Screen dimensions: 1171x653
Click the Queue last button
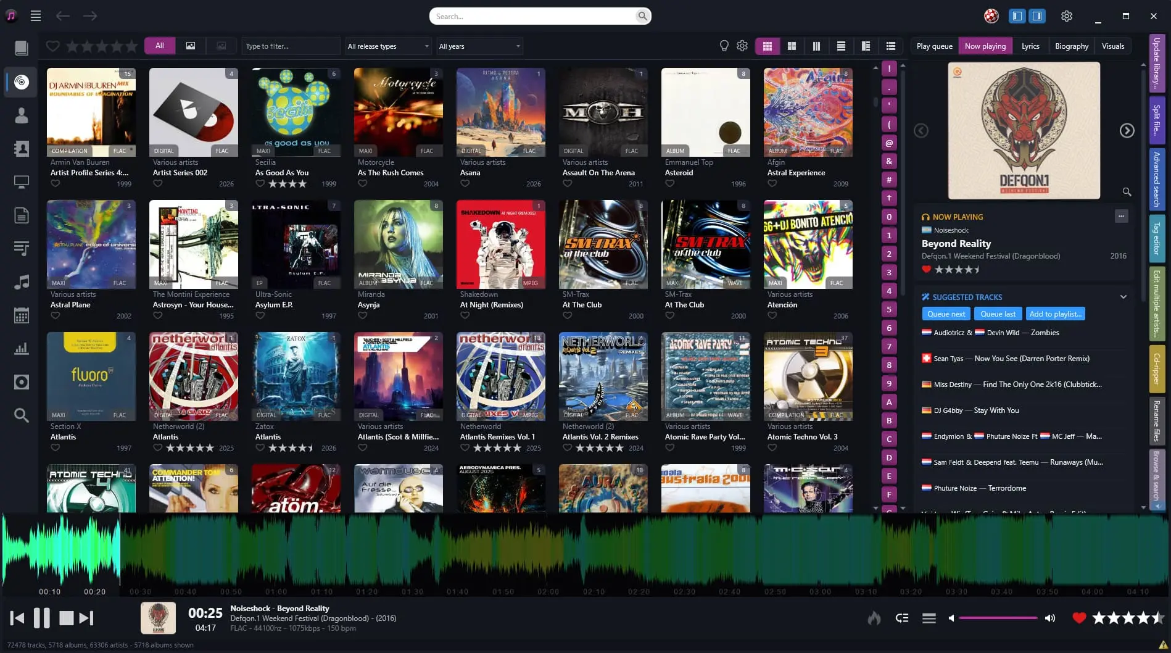click(x=998, y=314)
